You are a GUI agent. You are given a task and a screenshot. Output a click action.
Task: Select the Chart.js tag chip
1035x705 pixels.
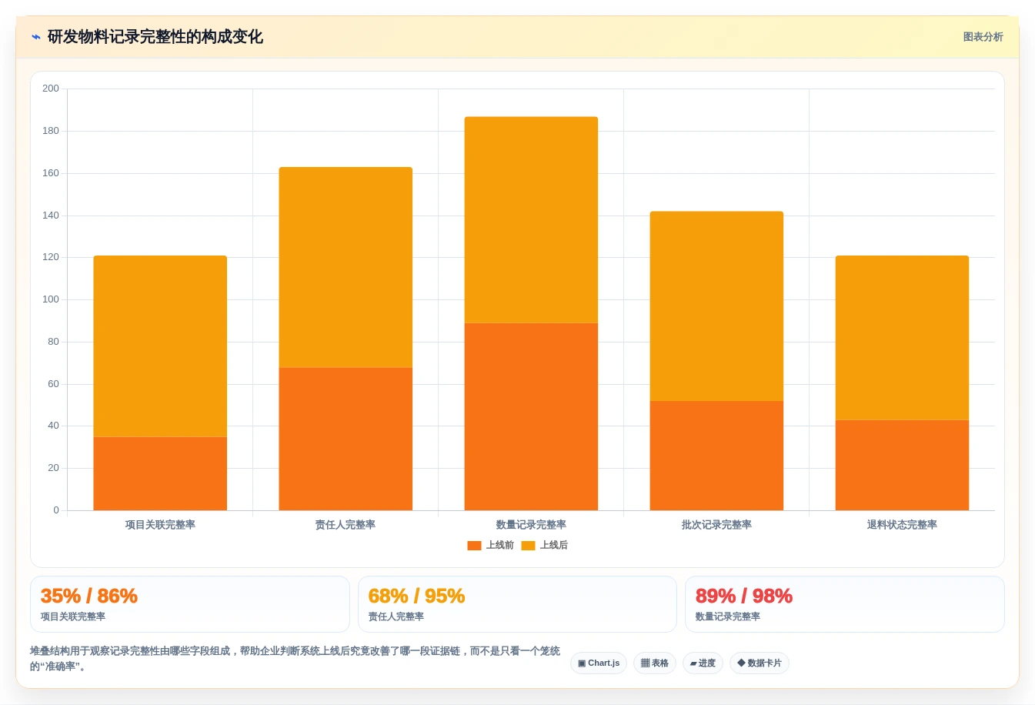click(599, 663)
